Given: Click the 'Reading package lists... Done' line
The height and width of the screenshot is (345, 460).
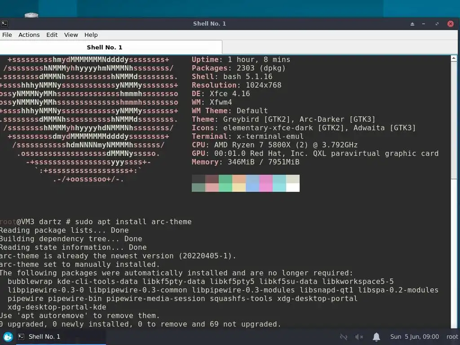Looking at the screenshot, I should pos(64,230).
